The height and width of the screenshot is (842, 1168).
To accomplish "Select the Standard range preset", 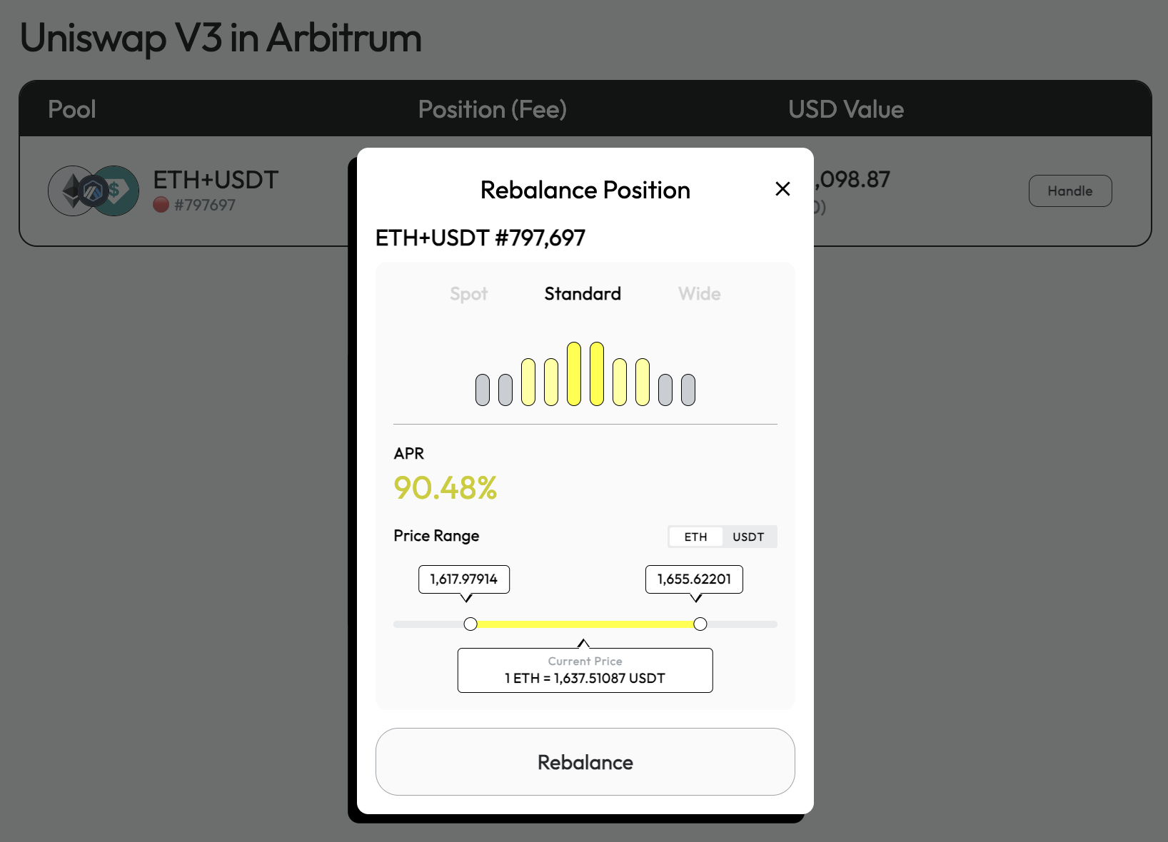I will pos(583,294).
